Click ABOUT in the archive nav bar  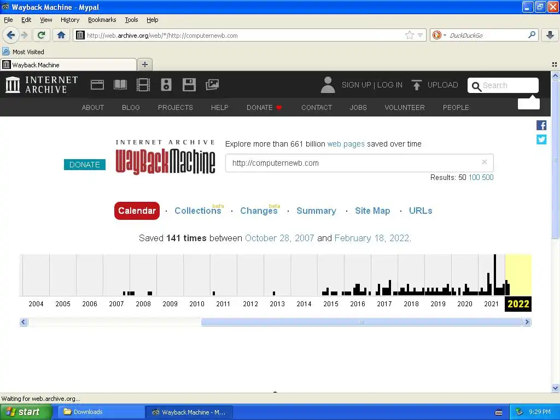point(93,108)
